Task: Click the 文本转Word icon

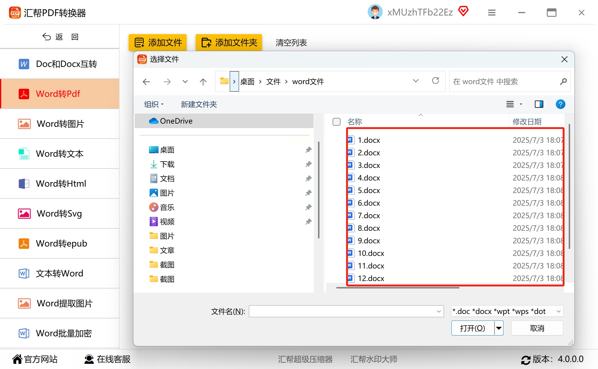Action: (x=24, y=273)
